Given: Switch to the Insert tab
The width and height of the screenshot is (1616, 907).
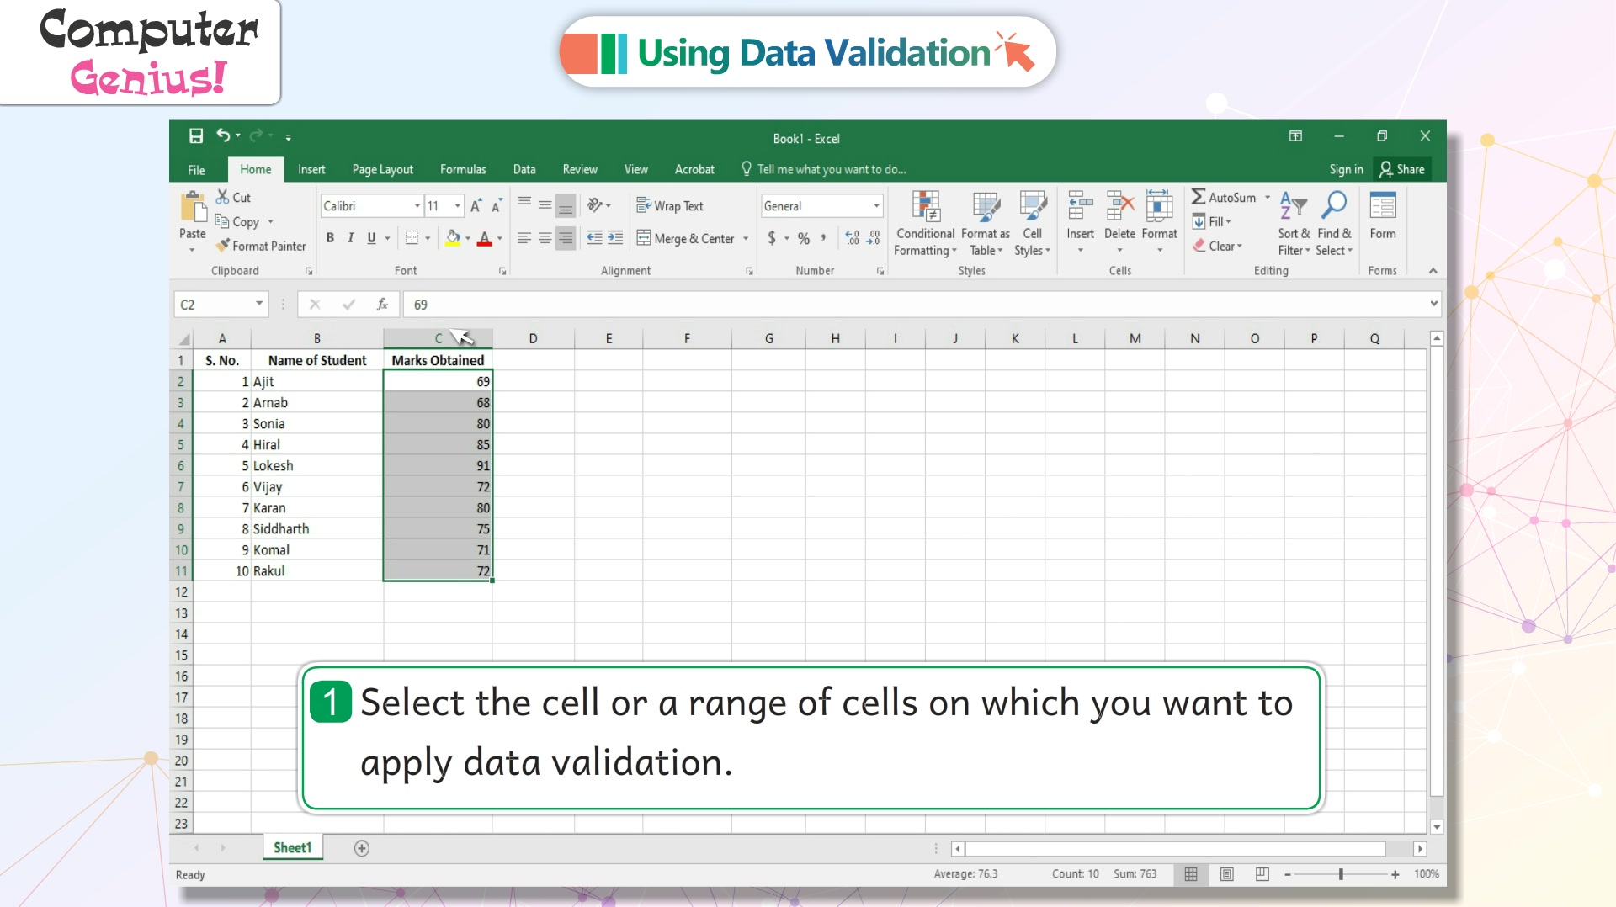Looking at the screenshot, I should tap(311, 169).
